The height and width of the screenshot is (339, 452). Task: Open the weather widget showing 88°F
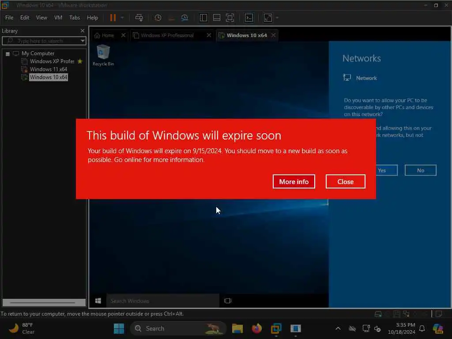tap(22, 328)
